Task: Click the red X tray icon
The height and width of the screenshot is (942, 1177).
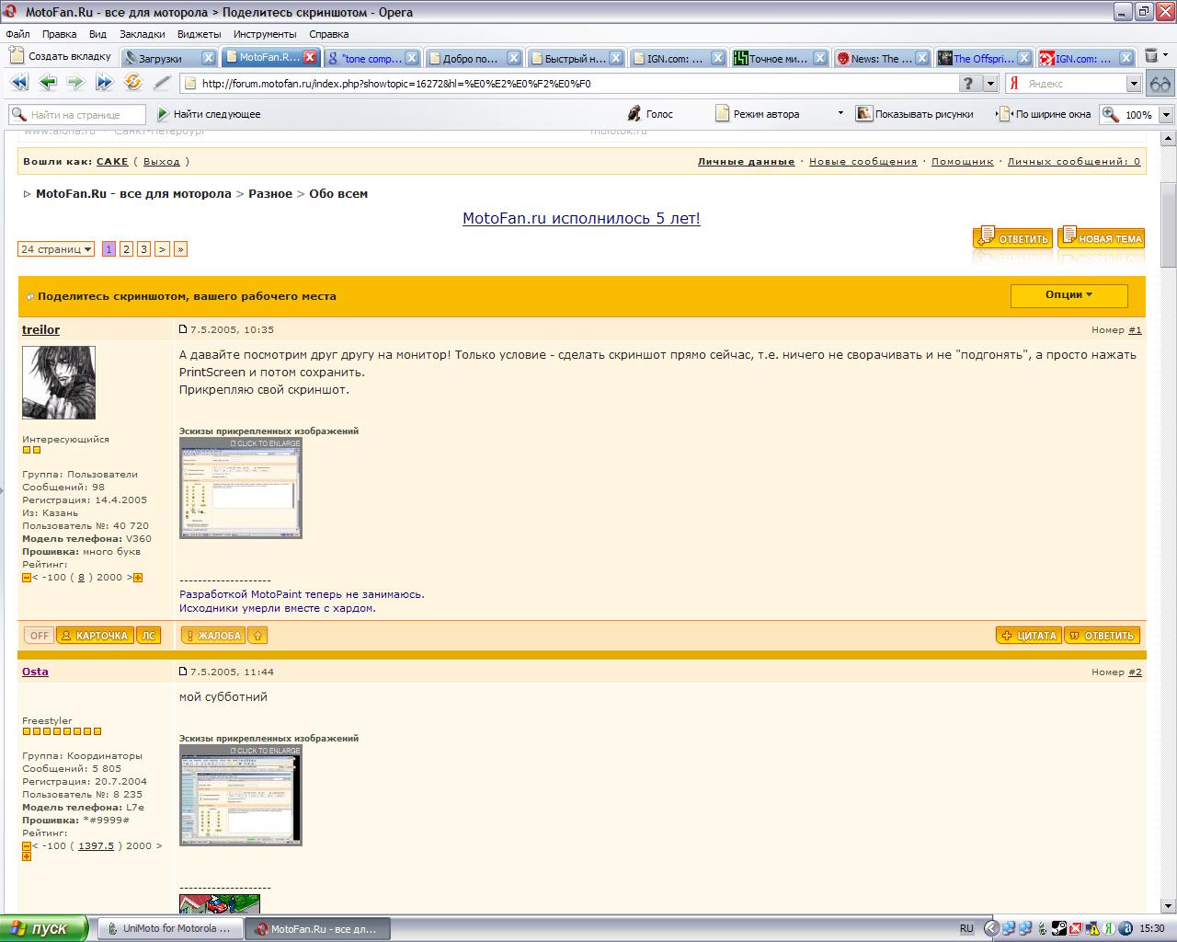Action: pyautogui.click(x=1076, y=928)
